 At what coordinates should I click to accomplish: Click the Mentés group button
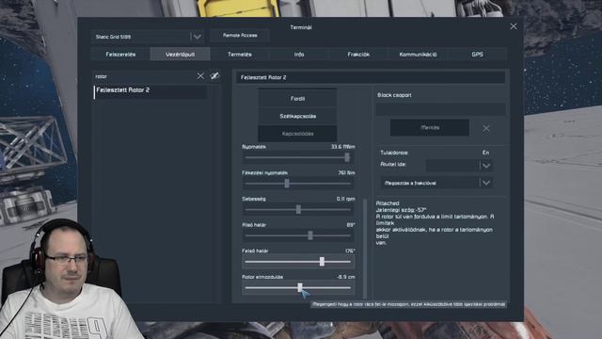430,128
